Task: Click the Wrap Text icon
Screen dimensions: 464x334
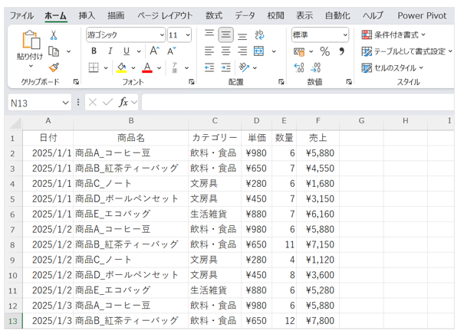Action: 259,35
